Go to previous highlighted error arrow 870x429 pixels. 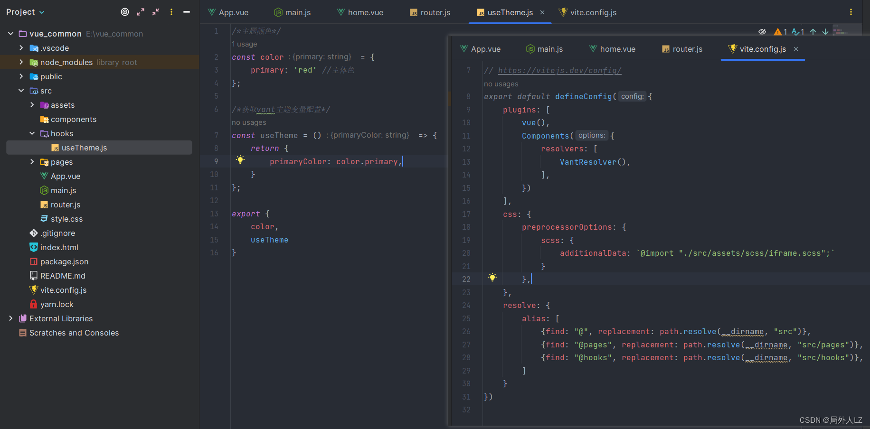tap(813, 32)
